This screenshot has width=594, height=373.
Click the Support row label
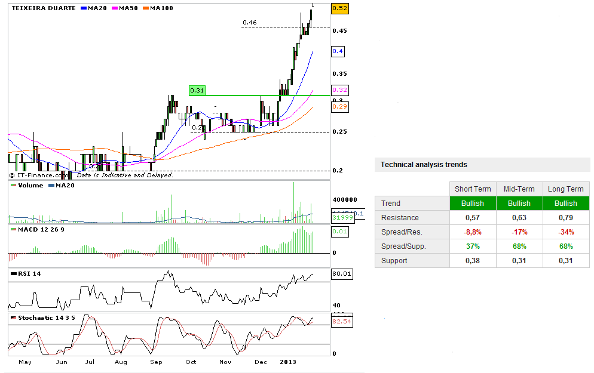coord(394,261)
